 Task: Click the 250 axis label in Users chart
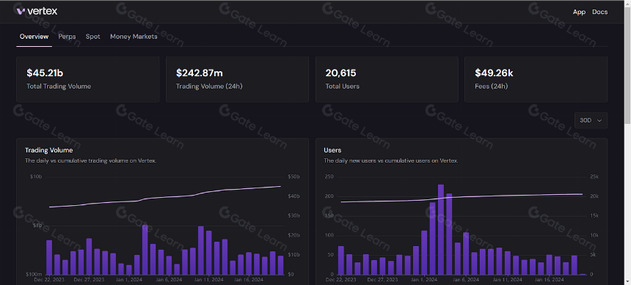[x=329, y=177]
